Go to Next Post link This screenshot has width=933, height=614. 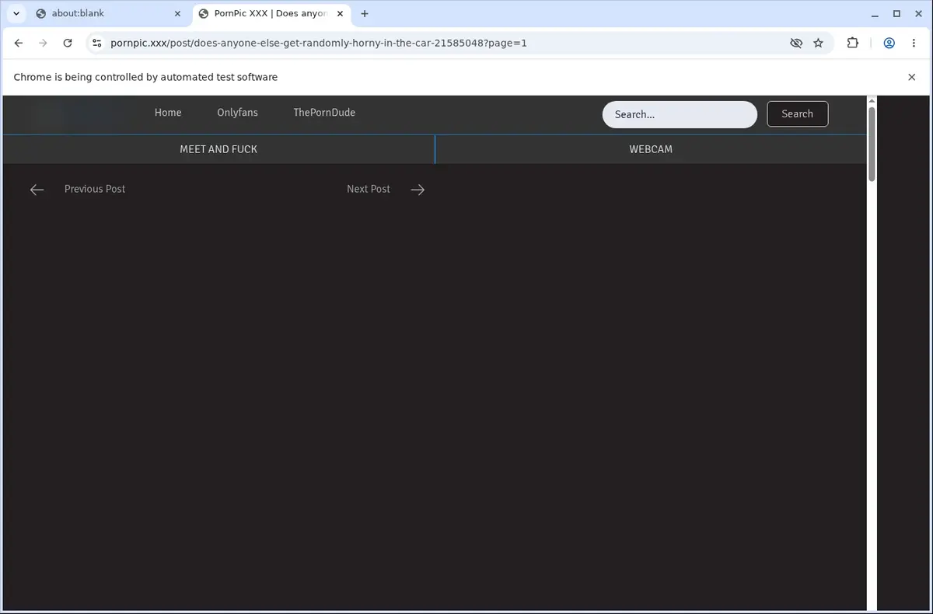click(x=369, y=189)
